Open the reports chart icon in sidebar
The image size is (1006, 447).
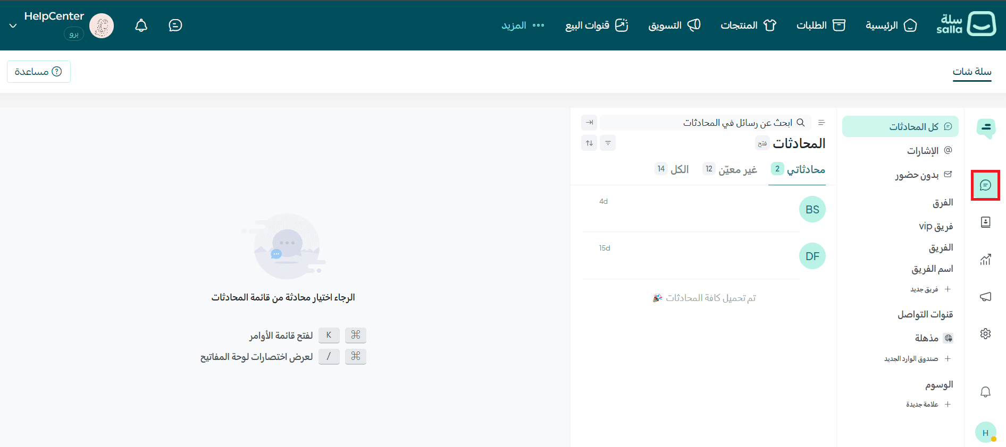[x=985, y=260]
